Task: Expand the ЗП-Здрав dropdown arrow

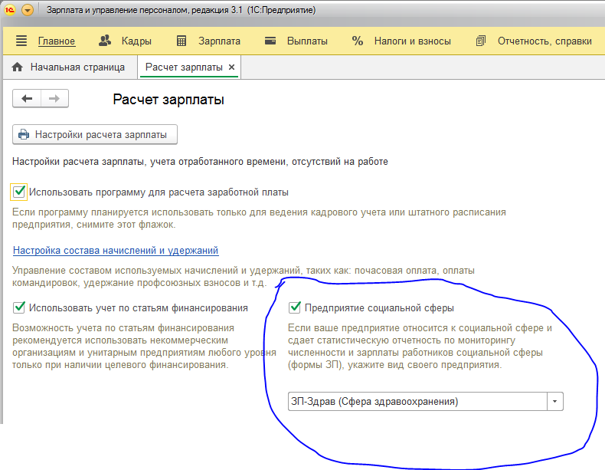Action: click(555, 401)
